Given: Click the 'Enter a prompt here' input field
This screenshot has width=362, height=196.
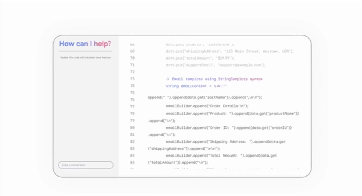Looking at the screenshot, I should tap(86, 165).
